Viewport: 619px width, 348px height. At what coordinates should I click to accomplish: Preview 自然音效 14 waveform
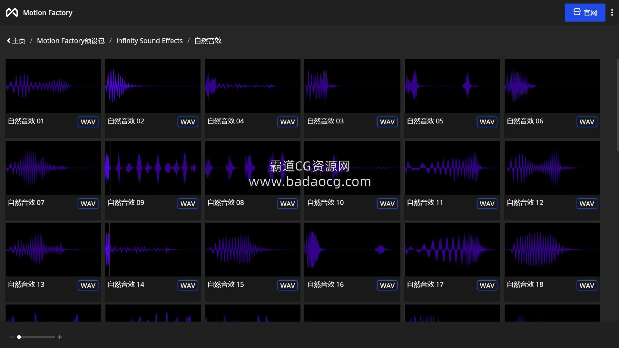[153, 250]
